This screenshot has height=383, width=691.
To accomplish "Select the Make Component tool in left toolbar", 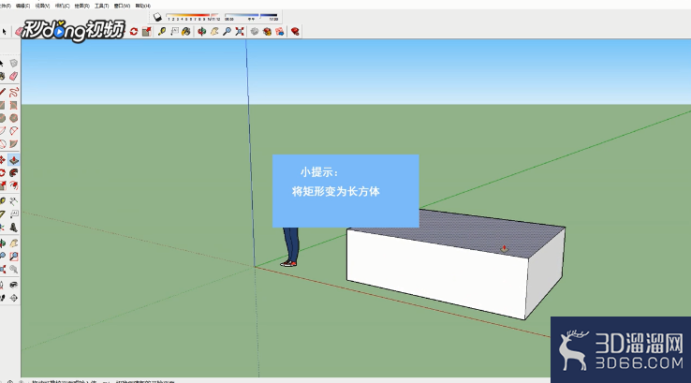I will [x=14, y=64].
